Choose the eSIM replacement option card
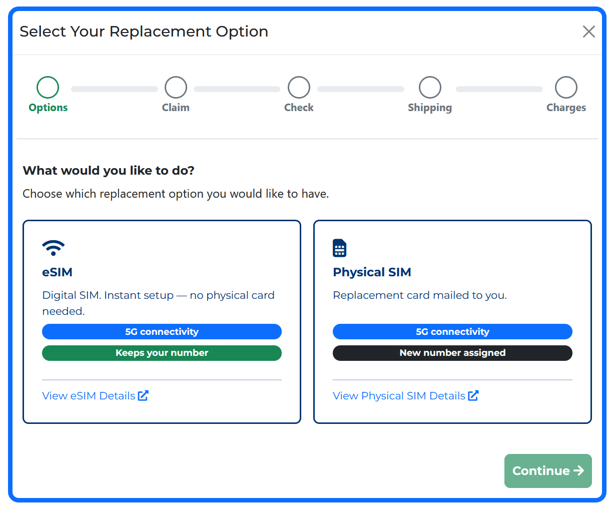615x510 pixels. [162, 322]
